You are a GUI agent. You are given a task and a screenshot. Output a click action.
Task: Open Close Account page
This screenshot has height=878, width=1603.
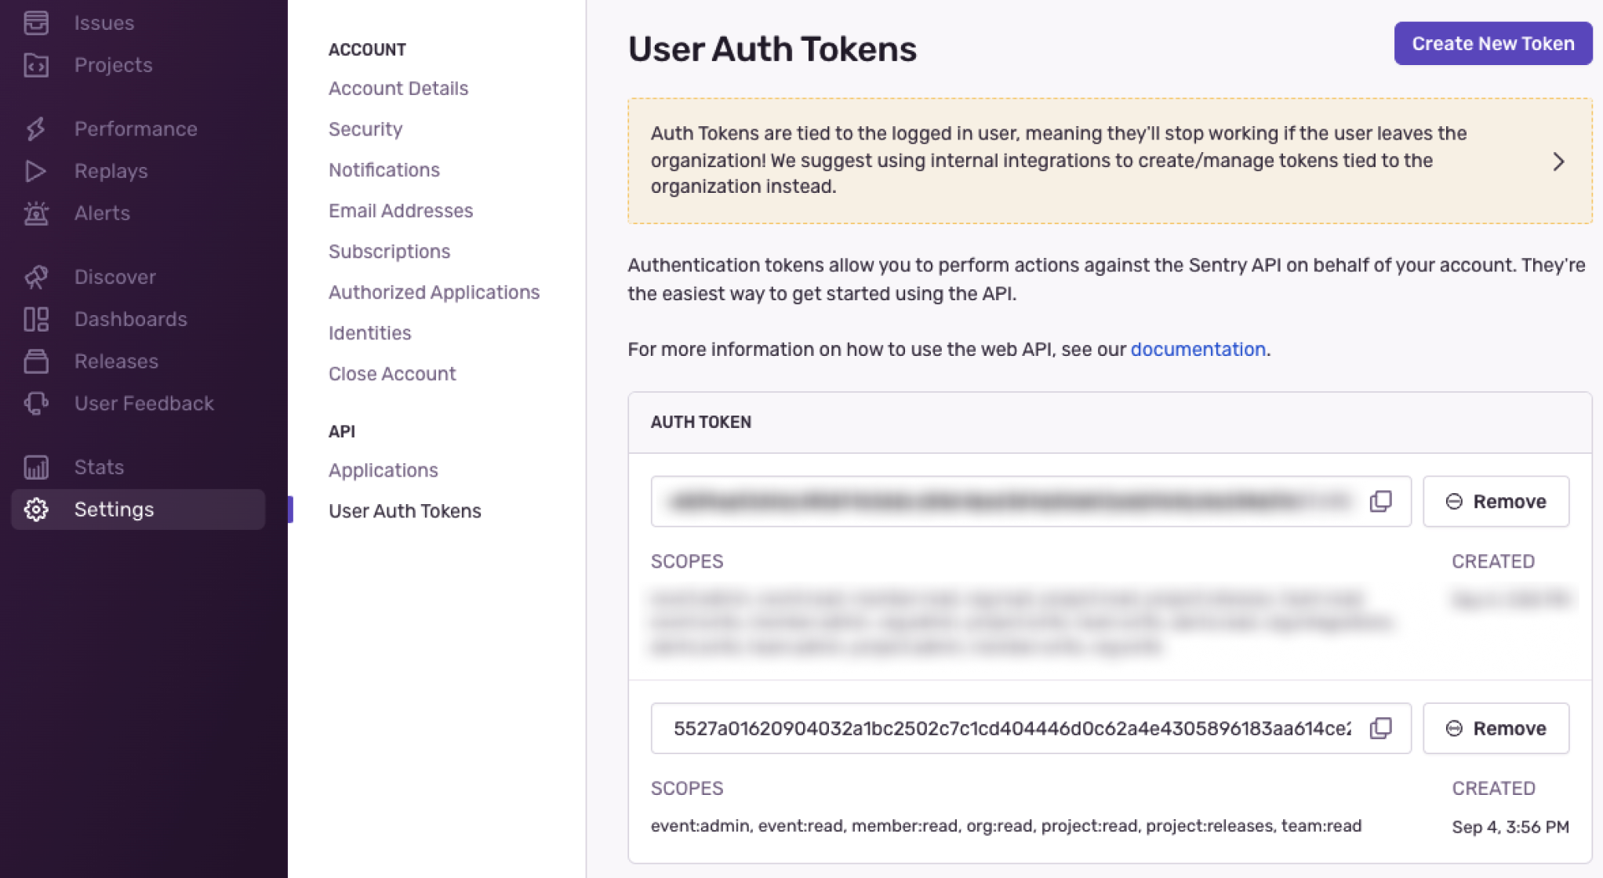[392, 374]
